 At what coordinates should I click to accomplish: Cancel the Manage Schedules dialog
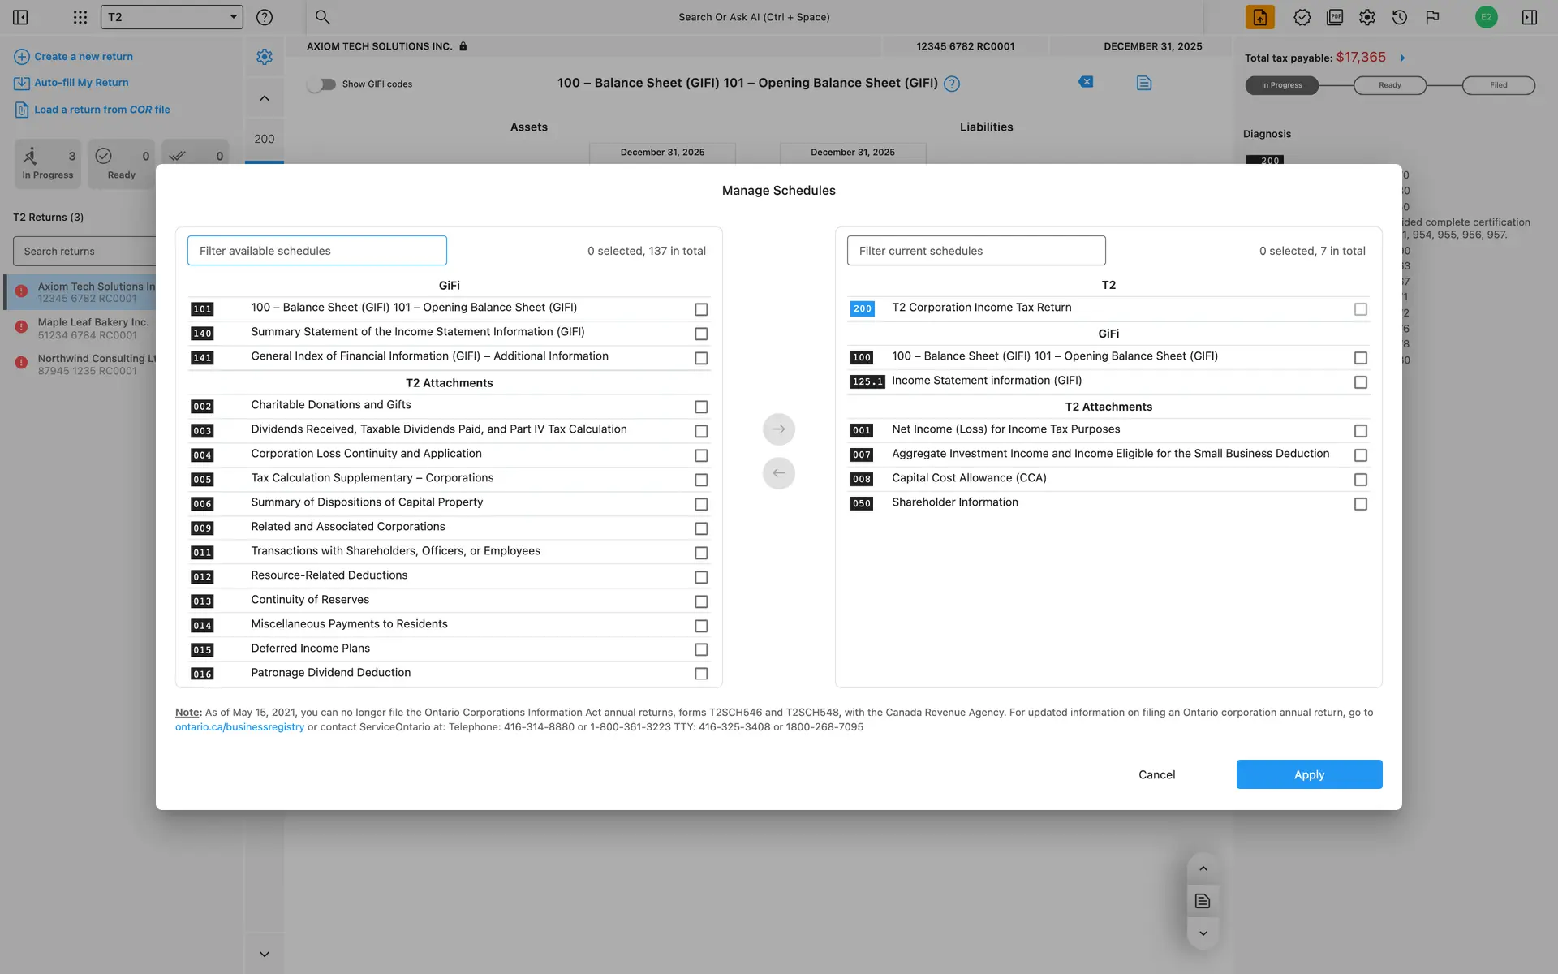point(1156,774)
